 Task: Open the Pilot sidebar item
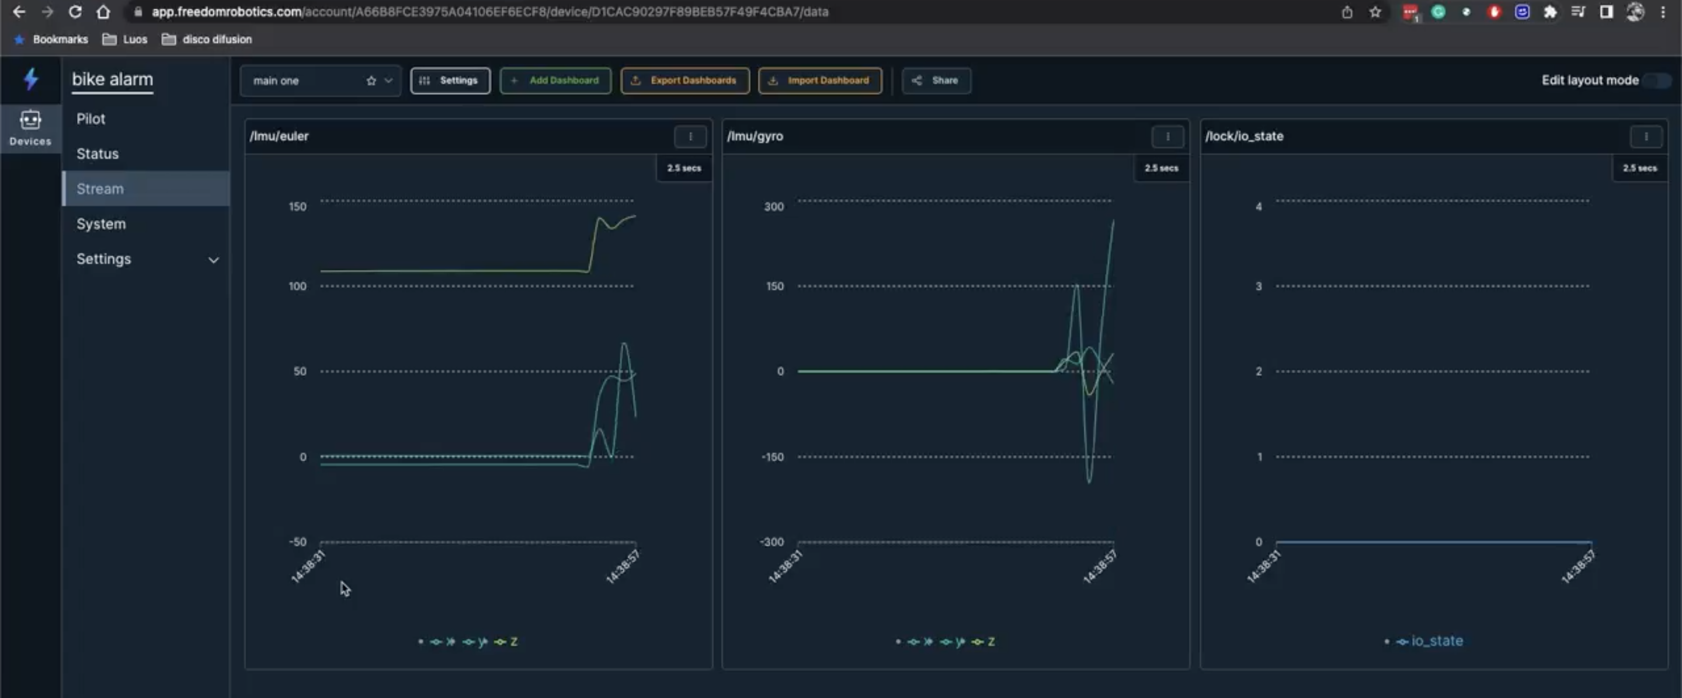click(x=91, y=118)
